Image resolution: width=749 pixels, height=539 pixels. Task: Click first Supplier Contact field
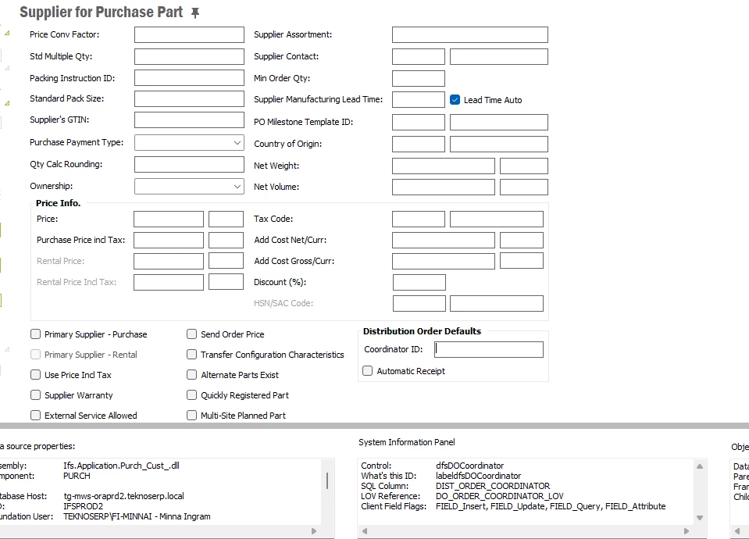[419, 56]
